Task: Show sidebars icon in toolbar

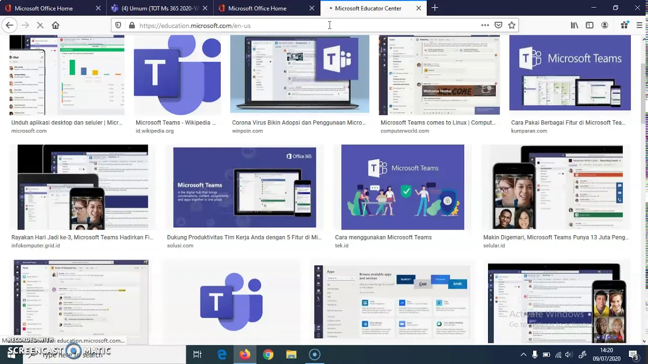Action: 590,25
